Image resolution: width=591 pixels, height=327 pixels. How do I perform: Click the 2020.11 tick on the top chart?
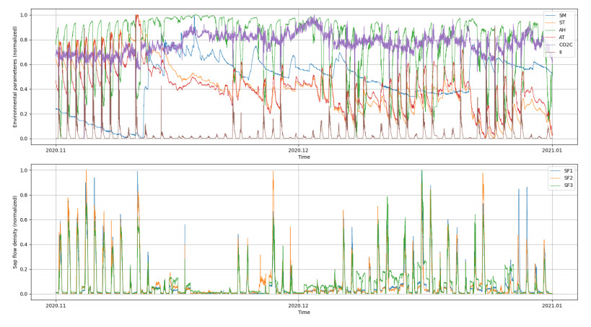point(56,150)
